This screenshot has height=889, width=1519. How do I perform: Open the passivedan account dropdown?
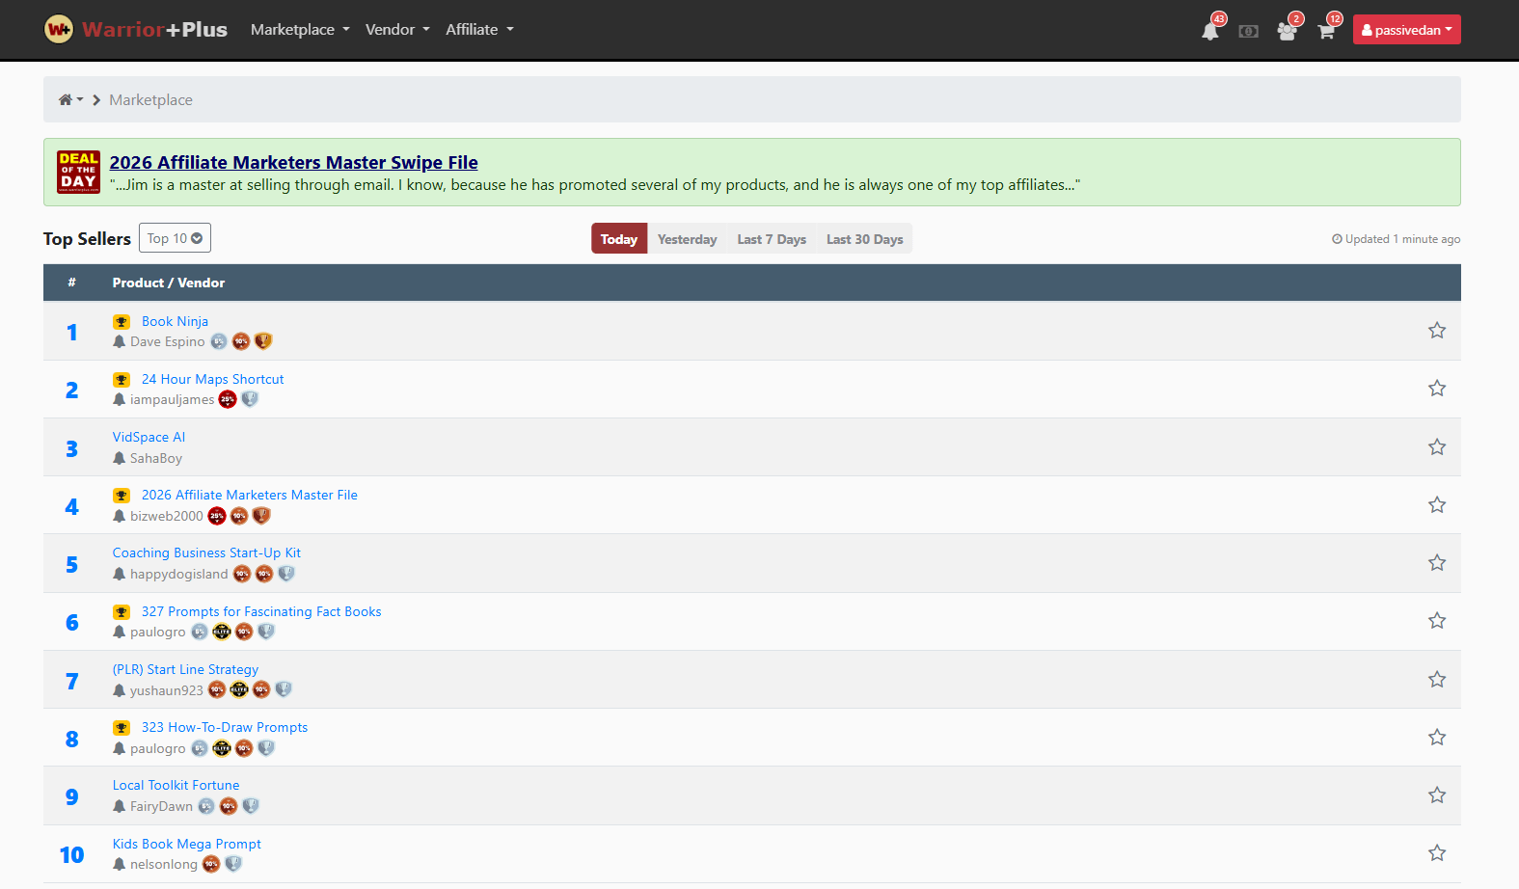coord(1406,30)
